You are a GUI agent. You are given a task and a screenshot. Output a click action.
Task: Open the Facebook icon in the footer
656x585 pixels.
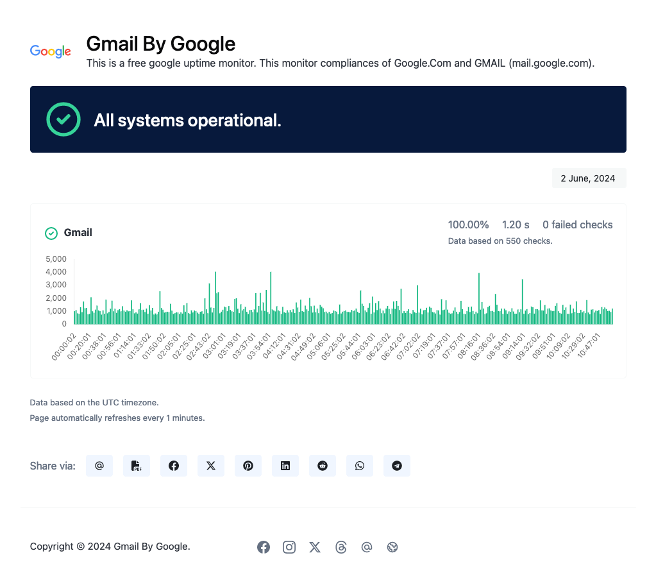tap(264, 547)
